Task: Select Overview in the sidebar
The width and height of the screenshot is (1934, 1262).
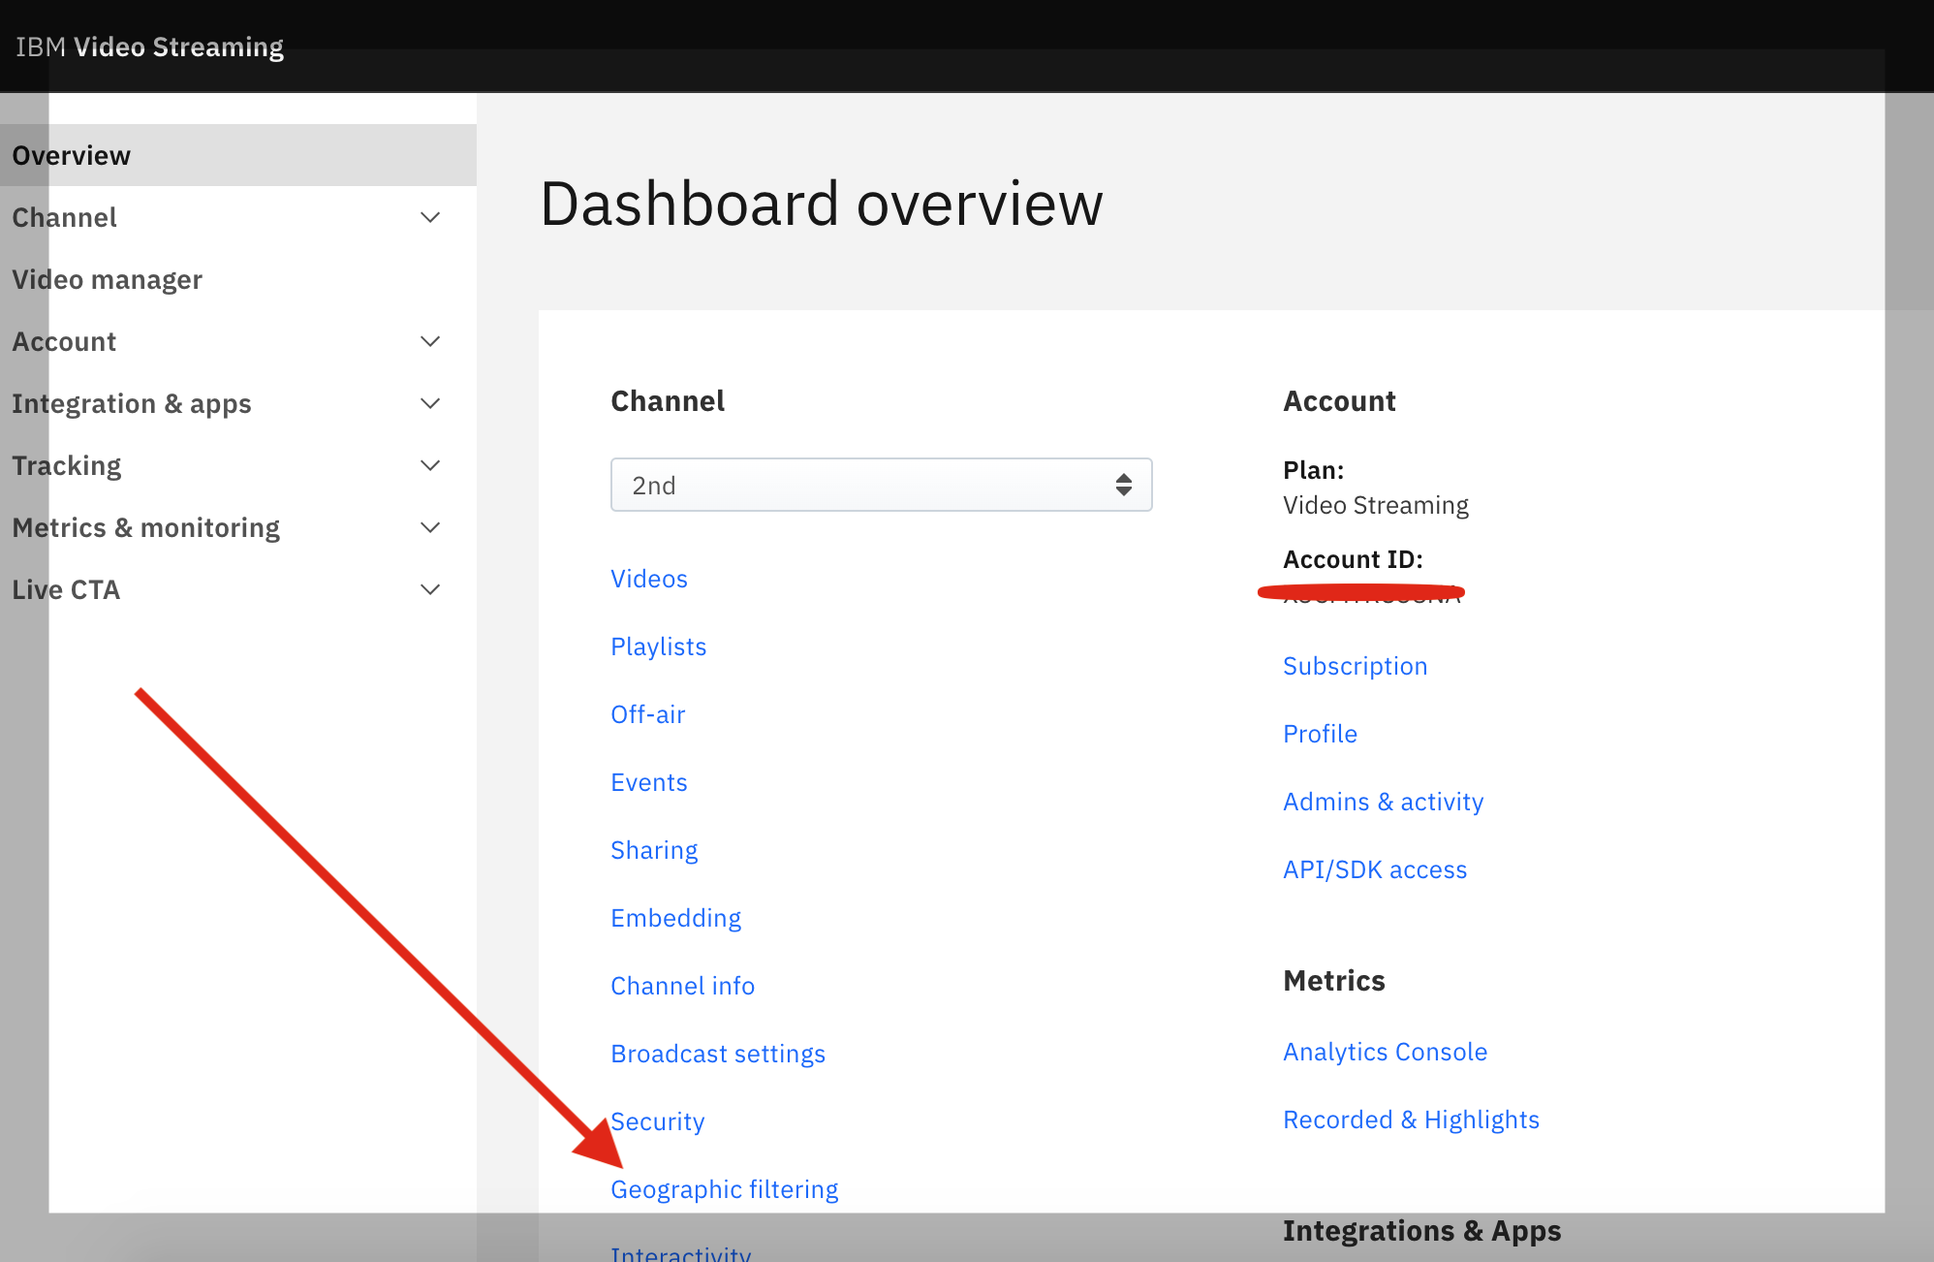Action: (x=238, y=155)
